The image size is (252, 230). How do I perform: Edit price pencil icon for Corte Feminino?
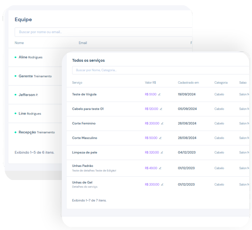pyautogui.click(x=162, y=123)
